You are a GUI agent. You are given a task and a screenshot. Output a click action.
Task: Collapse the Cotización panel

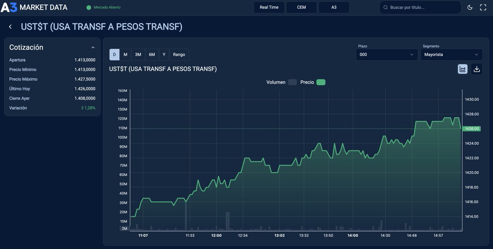(x=93, y=48)
